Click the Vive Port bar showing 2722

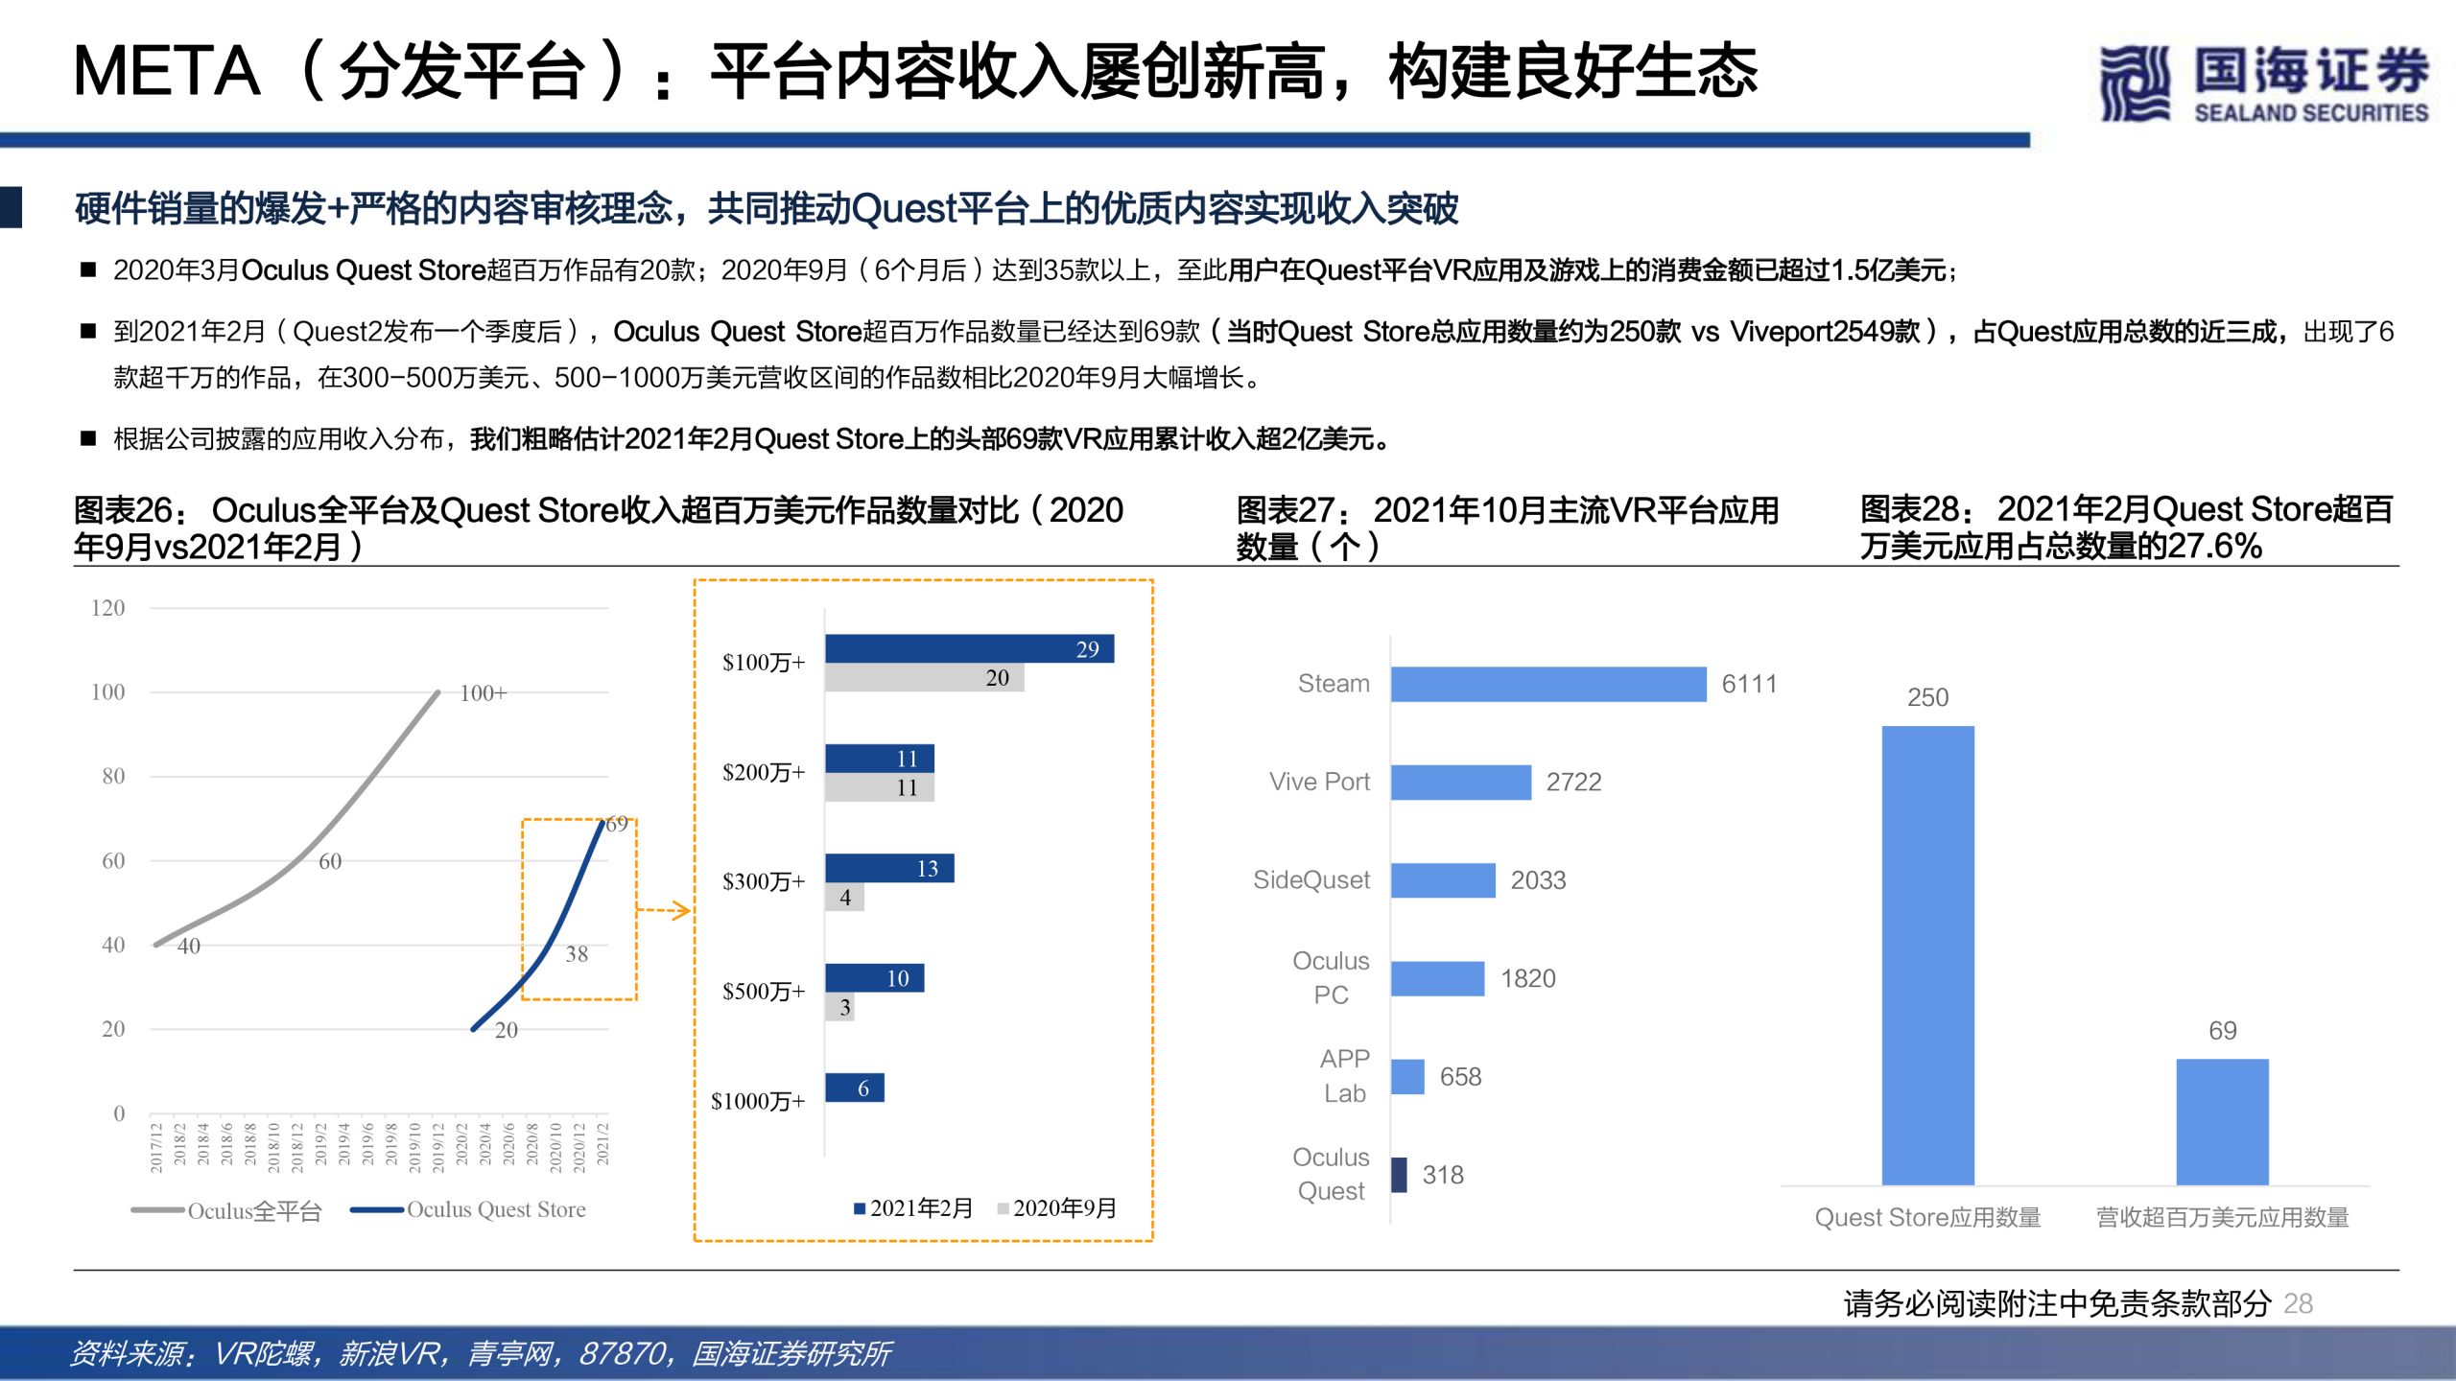click(1461, 782)
